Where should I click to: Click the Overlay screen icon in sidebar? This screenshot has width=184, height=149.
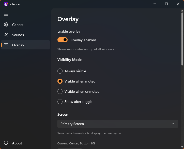pos(6,45)
